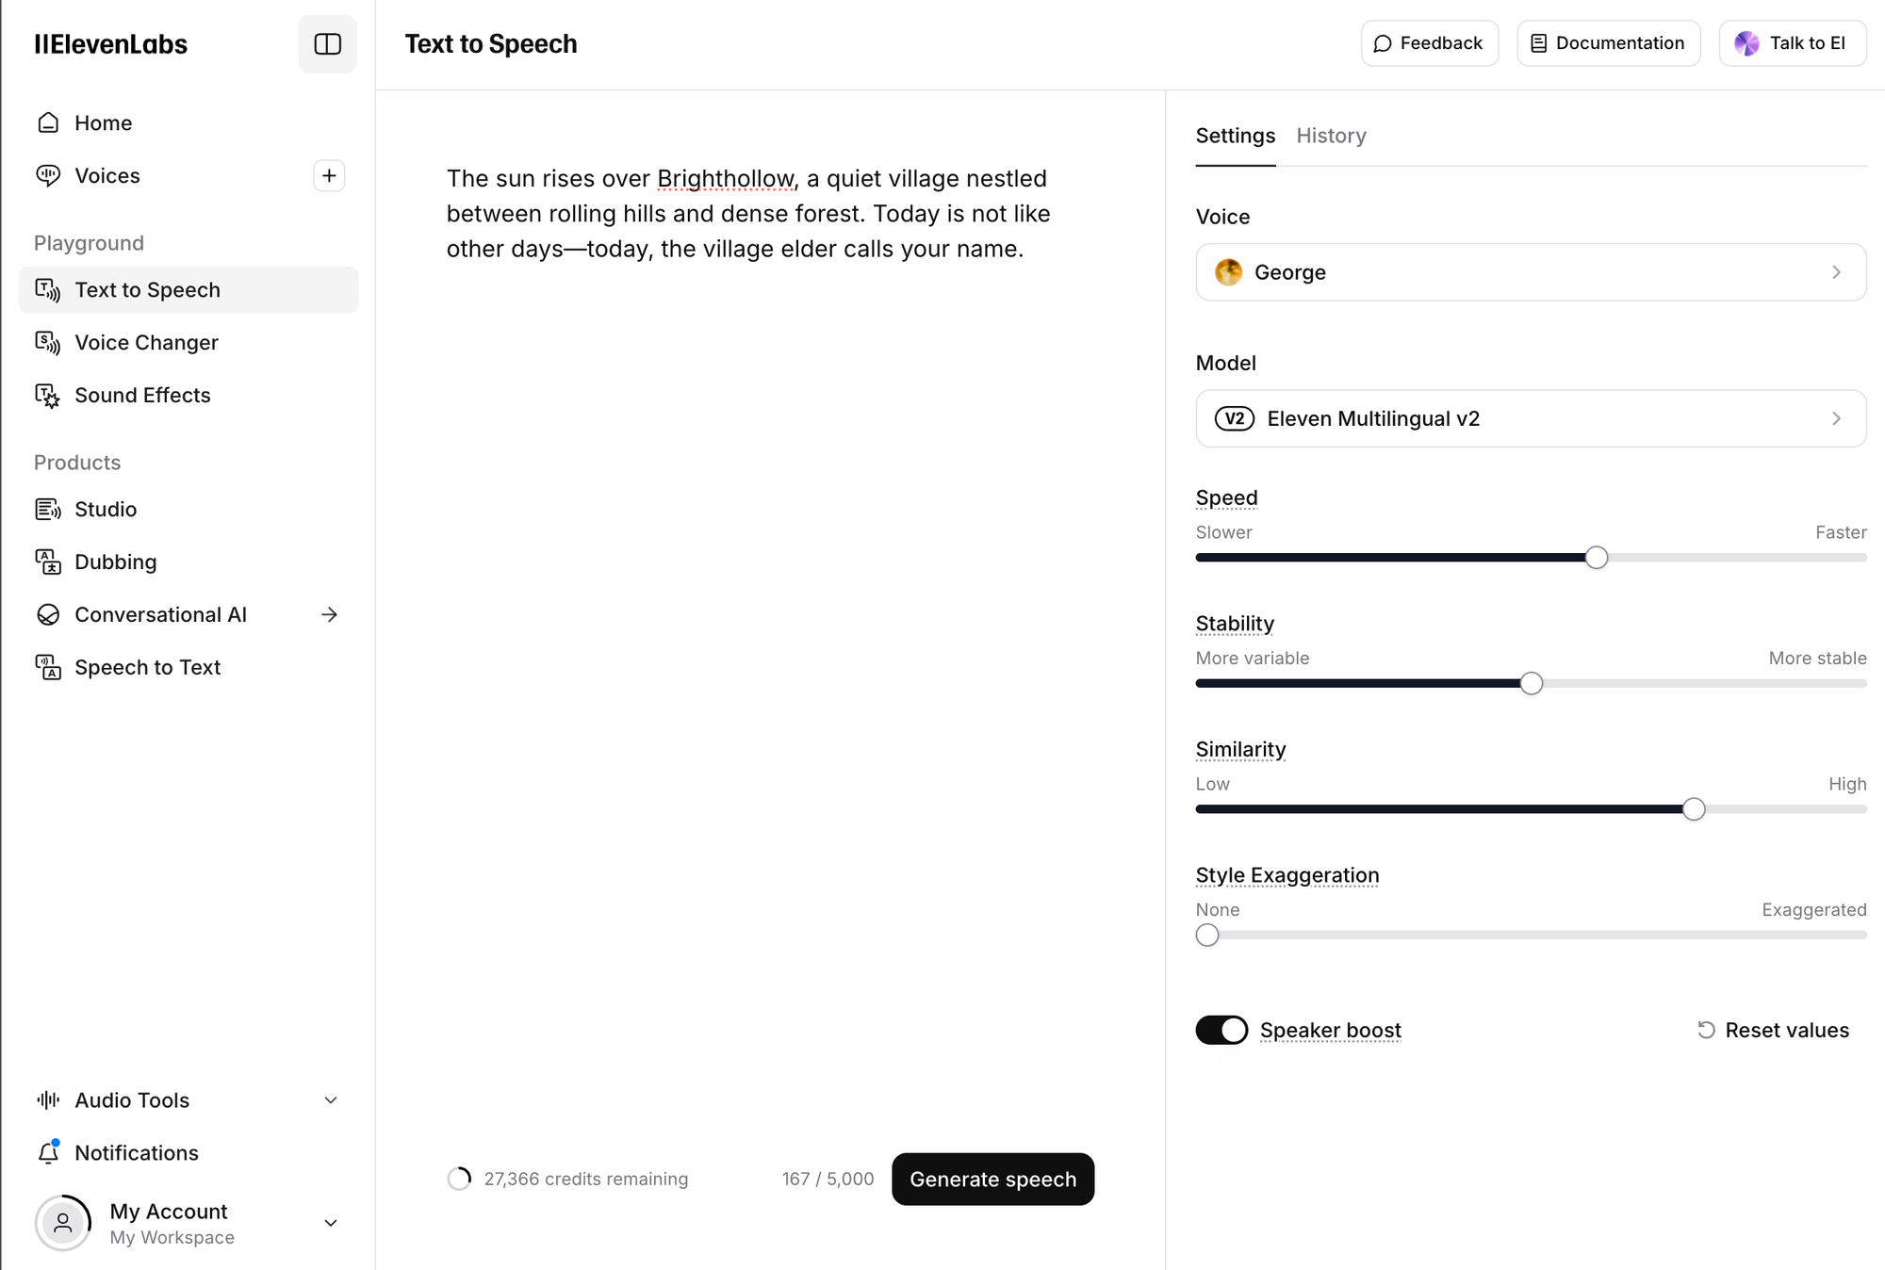Go to Home in sidebar
This screenshot has width=1885, height=1270.
(x=188, y=122)
